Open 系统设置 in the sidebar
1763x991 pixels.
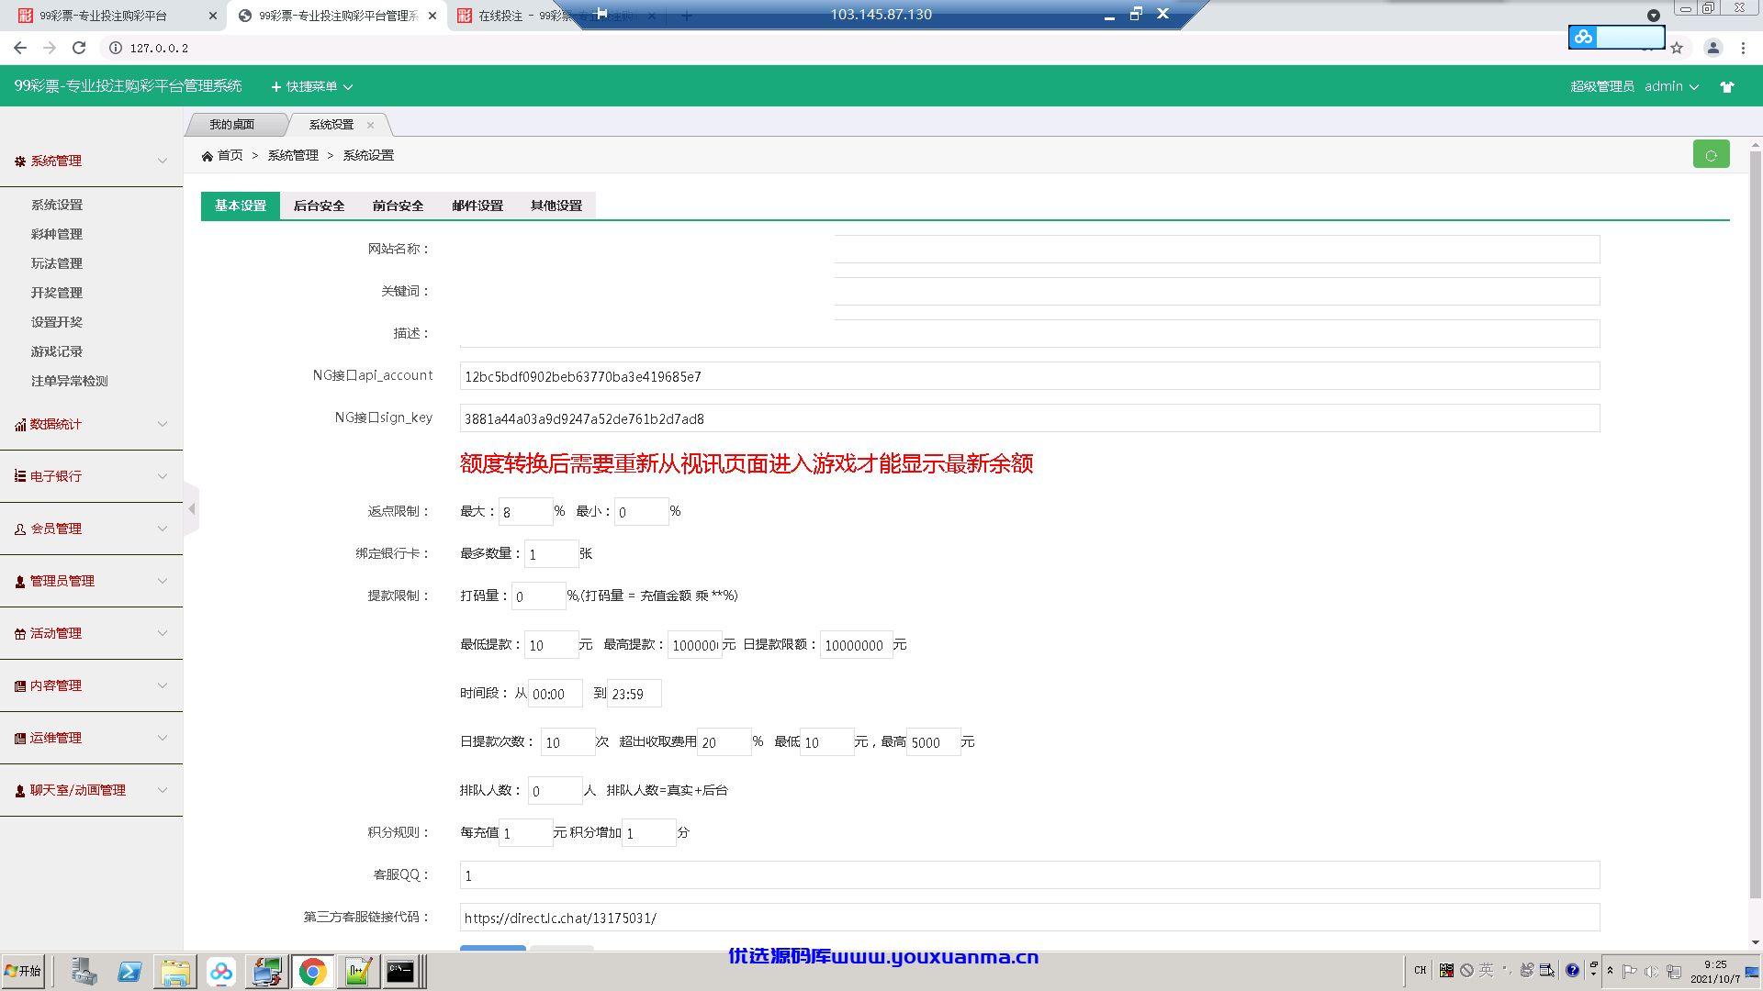[57, 205]
